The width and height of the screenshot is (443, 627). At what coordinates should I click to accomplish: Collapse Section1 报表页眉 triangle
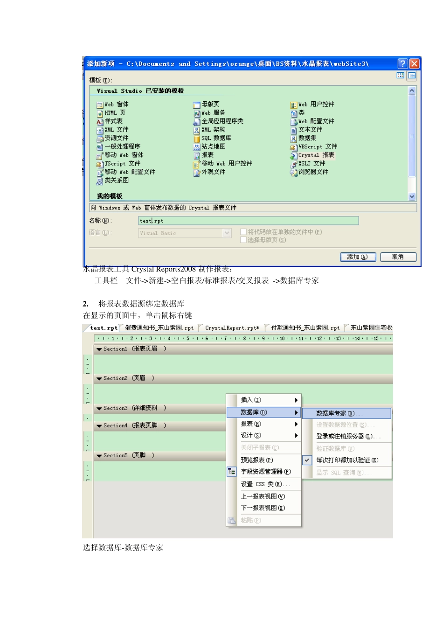click(x=99, y=349)
